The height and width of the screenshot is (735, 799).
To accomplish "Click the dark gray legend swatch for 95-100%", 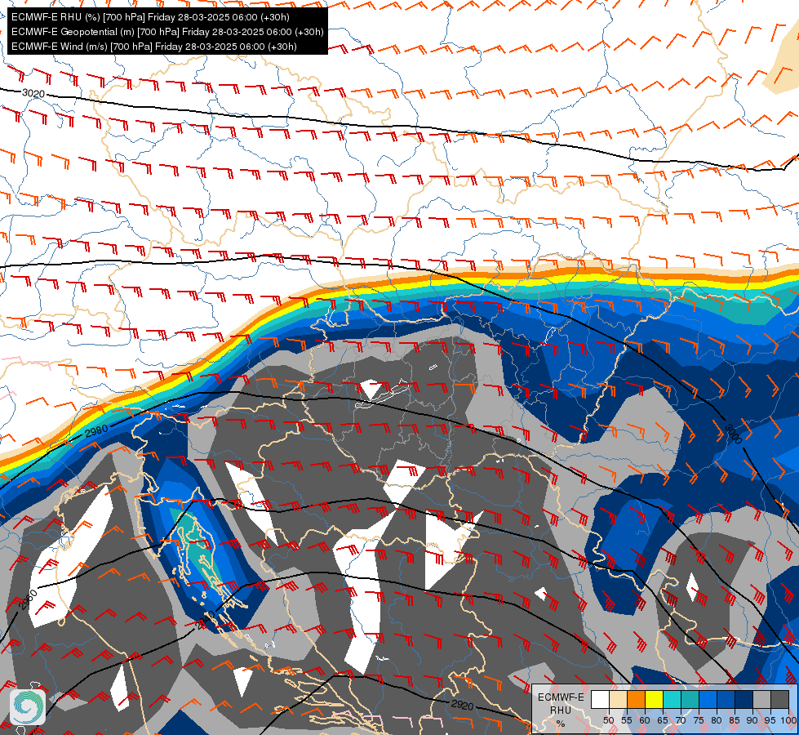I will pyautogui.click(x=779, y=700).
